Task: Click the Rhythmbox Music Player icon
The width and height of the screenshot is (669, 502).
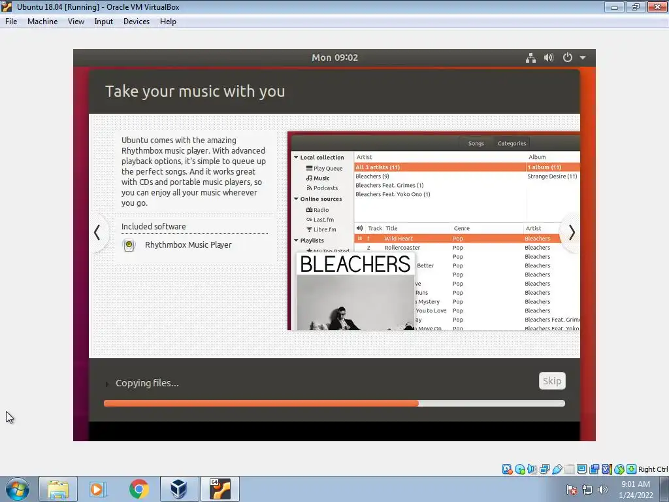Action: (129, 245)
